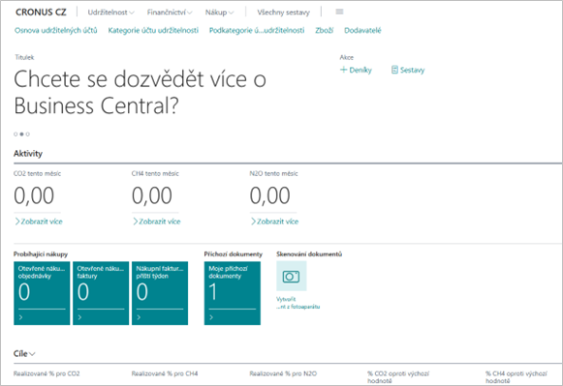Click the CO2 tento měsíc value 0,00
Viewport: 563px width, 386px height.
pyautogui.click(x=34, y=195)
